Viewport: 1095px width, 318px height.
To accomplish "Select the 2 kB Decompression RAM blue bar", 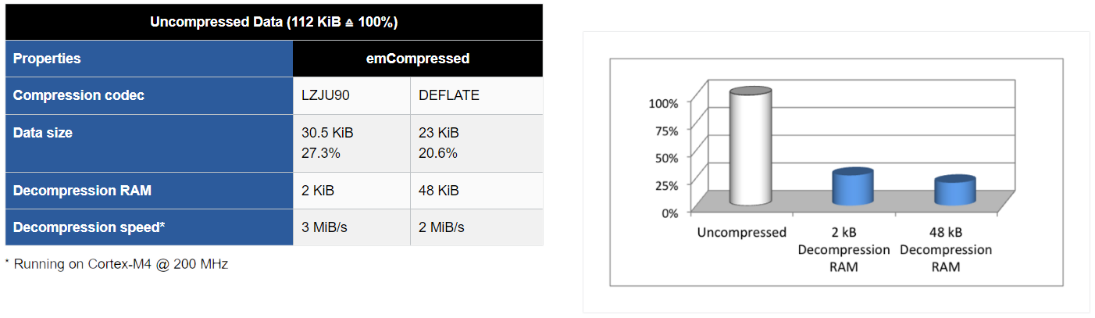I will (853, 188).
